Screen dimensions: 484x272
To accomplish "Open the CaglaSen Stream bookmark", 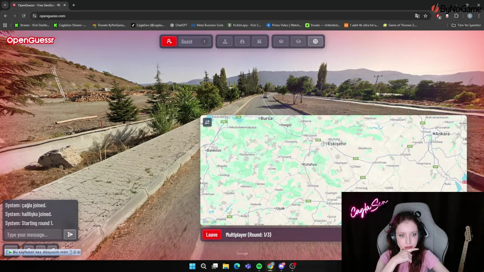I will pyautogui.click(x=70, y=25).
